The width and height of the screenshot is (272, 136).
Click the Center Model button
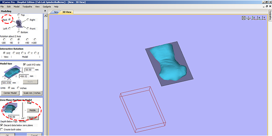(x=10, y=93)
